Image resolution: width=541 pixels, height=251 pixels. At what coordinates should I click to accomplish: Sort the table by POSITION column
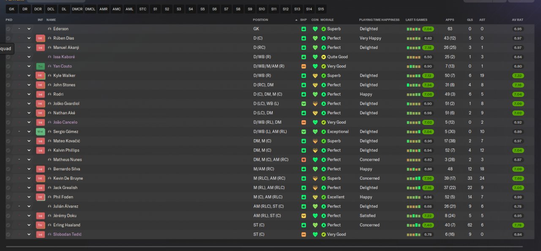[260, 20]
